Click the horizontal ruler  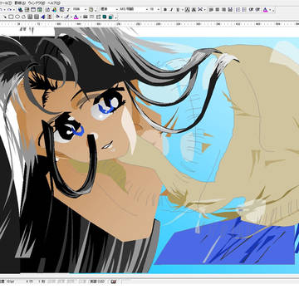point(149,24)
